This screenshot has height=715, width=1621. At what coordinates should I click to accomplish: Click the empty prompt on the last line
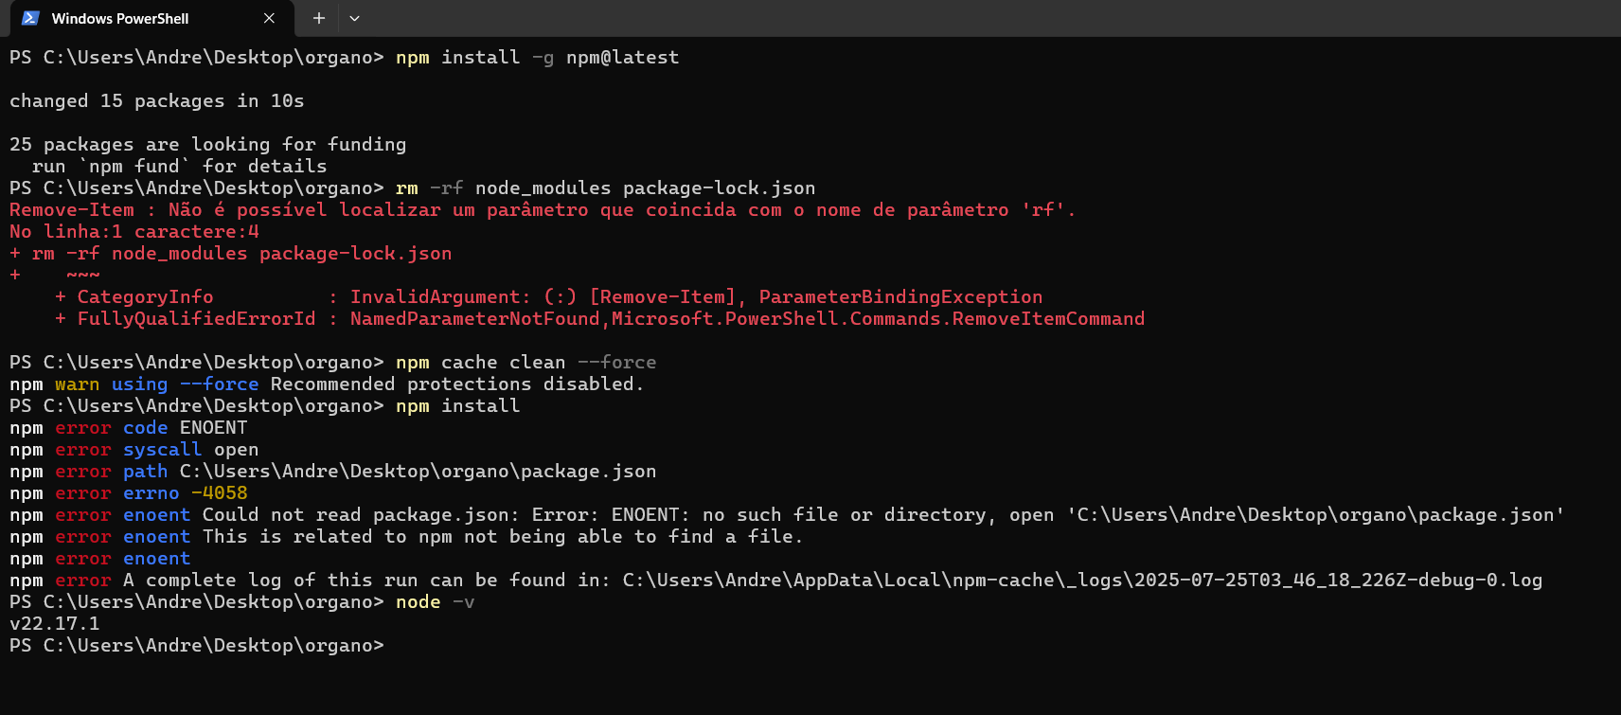197,646
